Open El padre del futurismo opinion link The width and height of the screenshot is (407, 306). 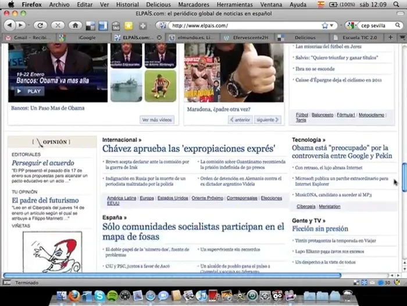45,200
